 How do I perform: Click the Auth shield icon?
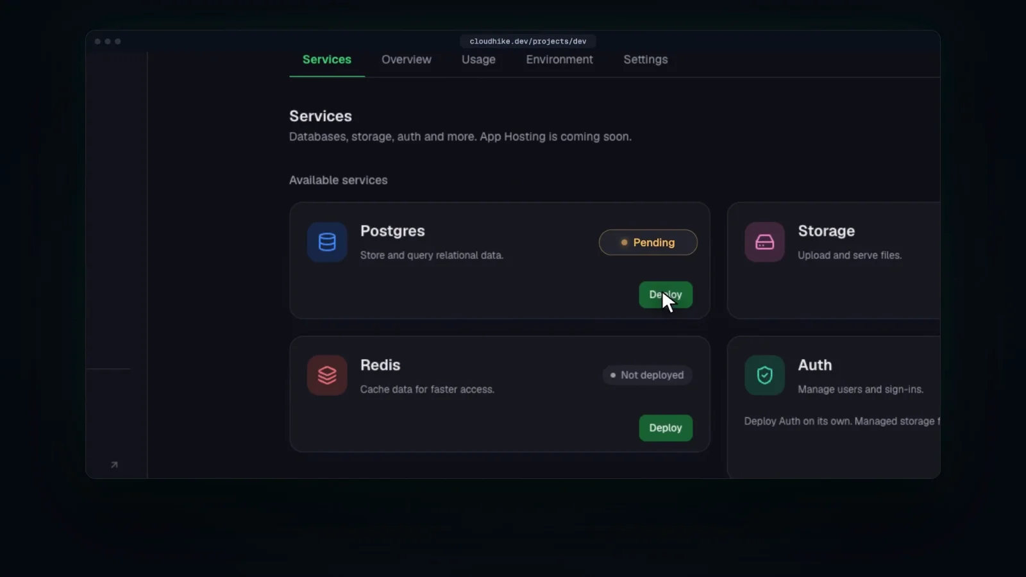[x=764, y=376]
